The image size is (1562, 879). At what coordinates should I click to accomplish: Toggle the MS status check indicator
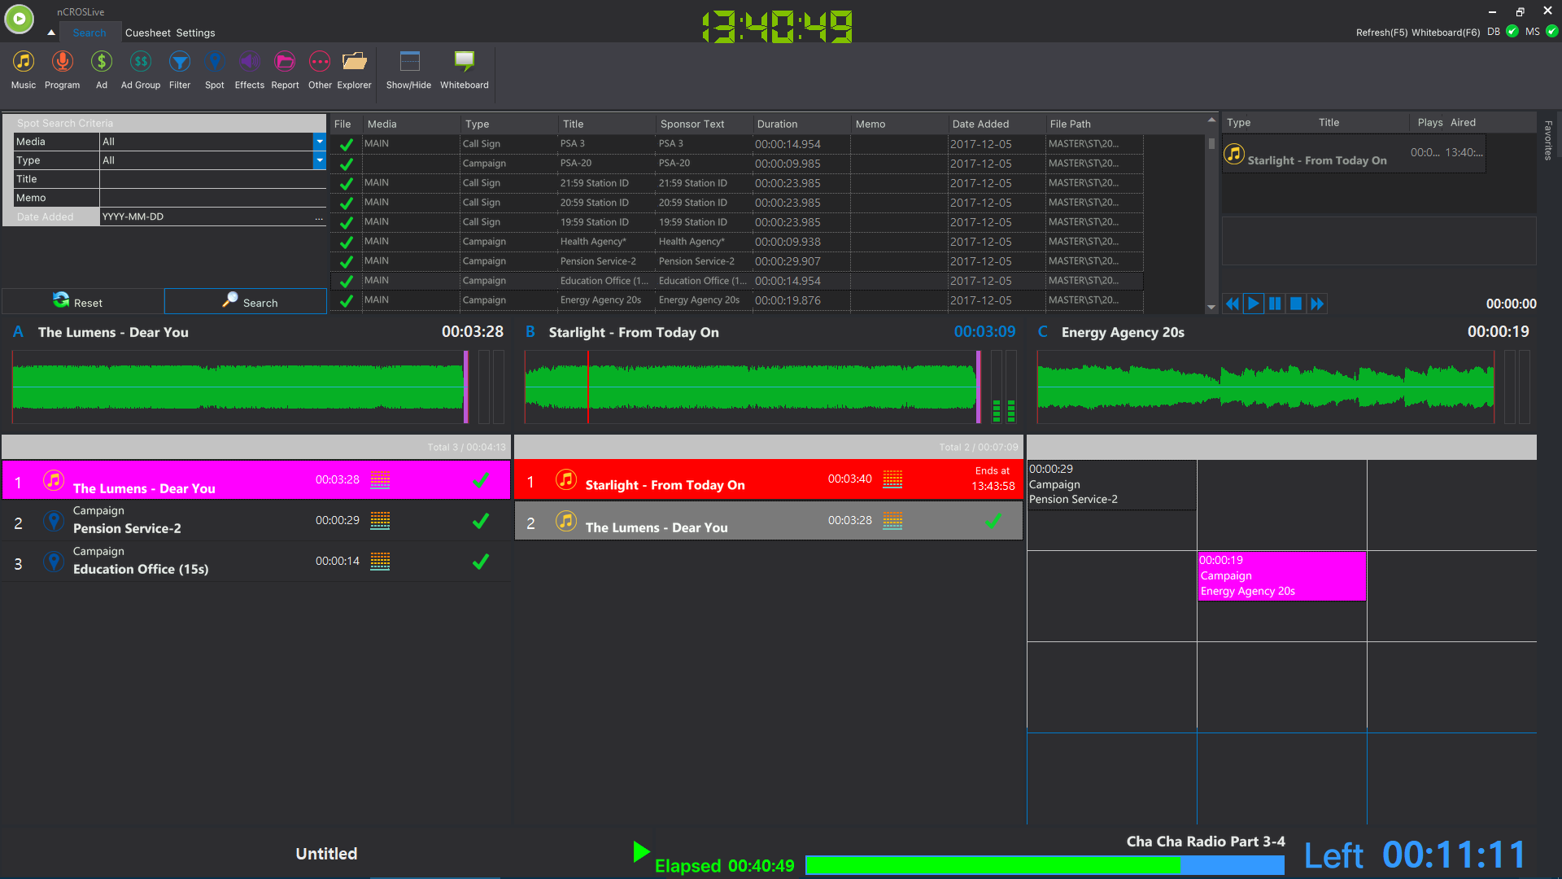point(1551,32)
